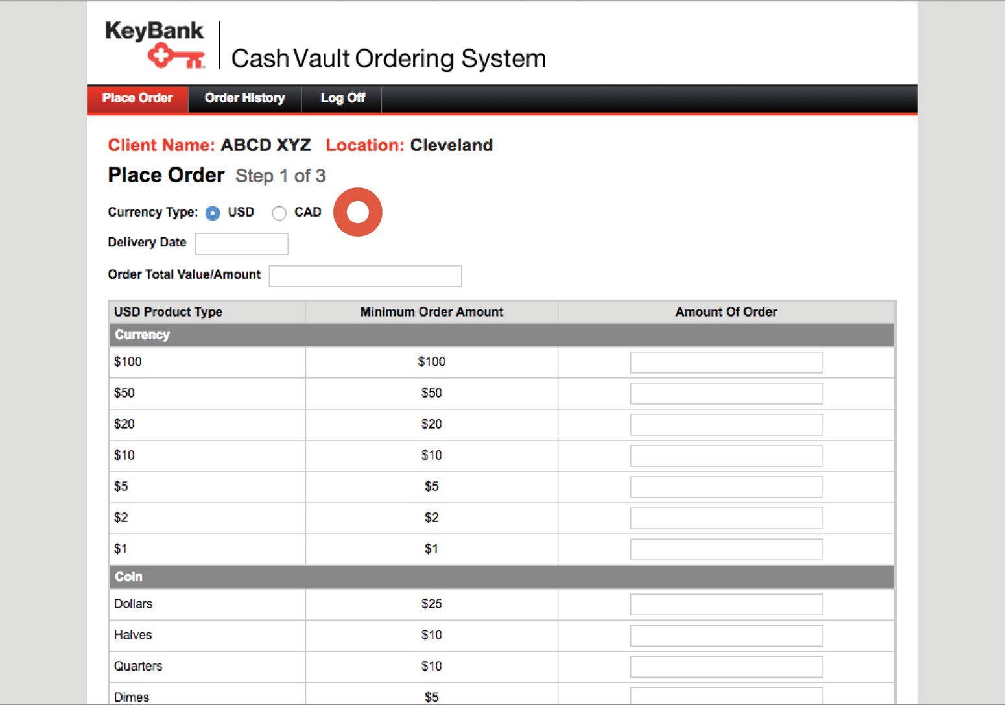Click the Delivery Date input field

click(x=242, y=244)
